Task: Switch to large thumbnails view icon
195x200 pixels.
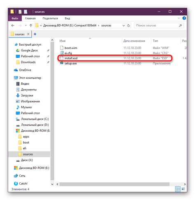Action: (x=183, y=189)
